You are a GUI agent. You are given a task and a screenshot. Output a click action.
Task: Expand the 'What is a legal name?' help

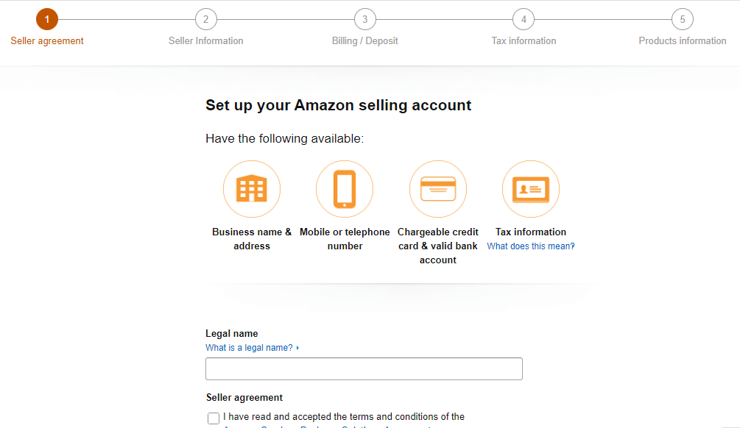point(249,348)
